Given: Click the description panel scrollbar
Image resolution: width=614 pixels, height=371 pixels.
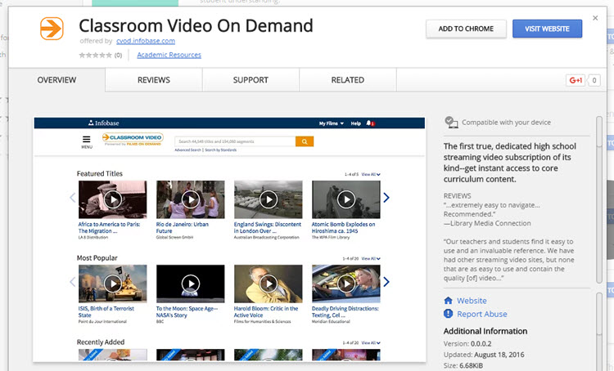Looking at the screenshot, I should pyautogui.click(x=598, y=199).
